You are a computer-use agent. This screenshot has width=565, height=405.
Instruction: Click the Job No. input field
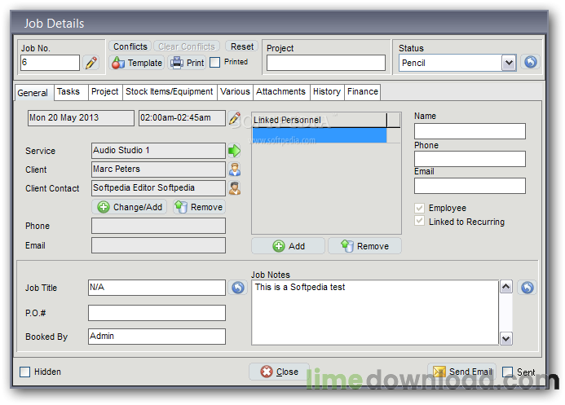(50, 63)
